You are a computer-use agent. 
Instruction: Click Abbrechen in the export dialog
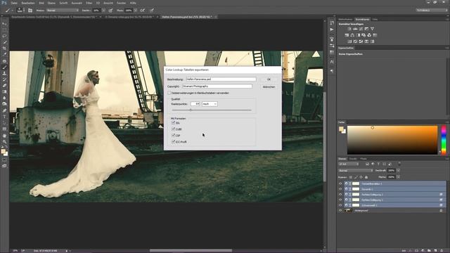269,86
